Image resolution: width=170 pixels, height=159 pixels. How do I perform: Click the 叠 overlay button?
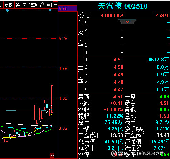click(x=18, y=5)
